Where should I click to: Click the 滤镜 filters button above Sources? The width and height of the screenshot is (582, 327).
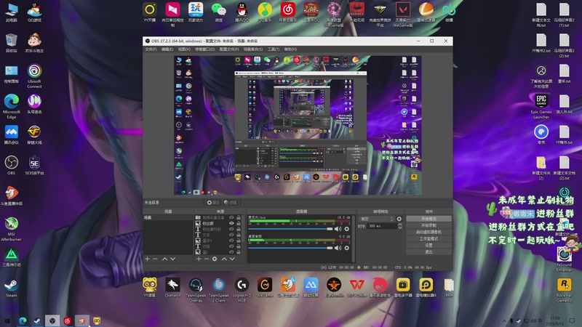coord(231,203)
